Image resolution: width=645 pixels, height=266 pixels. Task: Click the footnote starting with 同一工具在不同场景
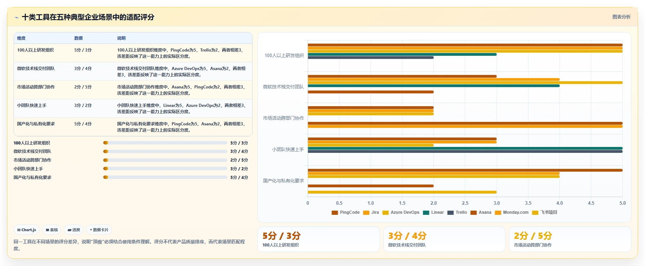(x=129, y=245)
